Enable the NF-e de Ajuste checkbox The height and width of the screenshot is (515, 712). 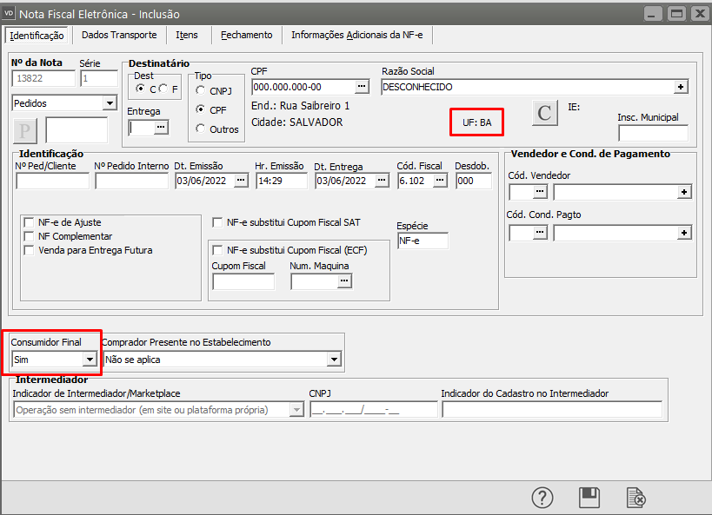[x=30, y=222]
